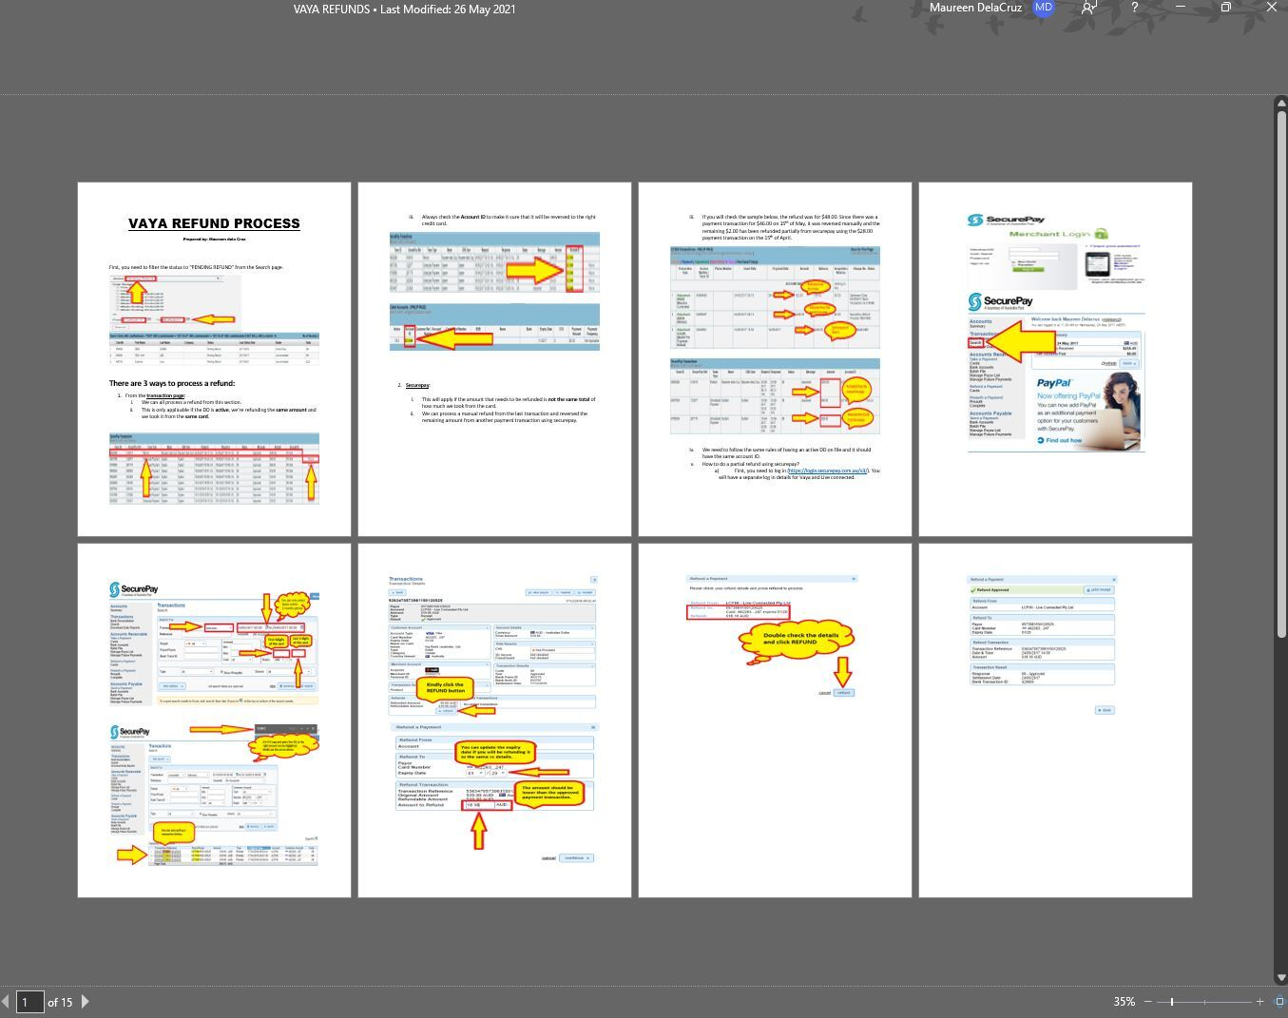The height and width of the screenshot is (1018, 1288).
Task: Click the 35% zoom level
Action: 1124,1002
